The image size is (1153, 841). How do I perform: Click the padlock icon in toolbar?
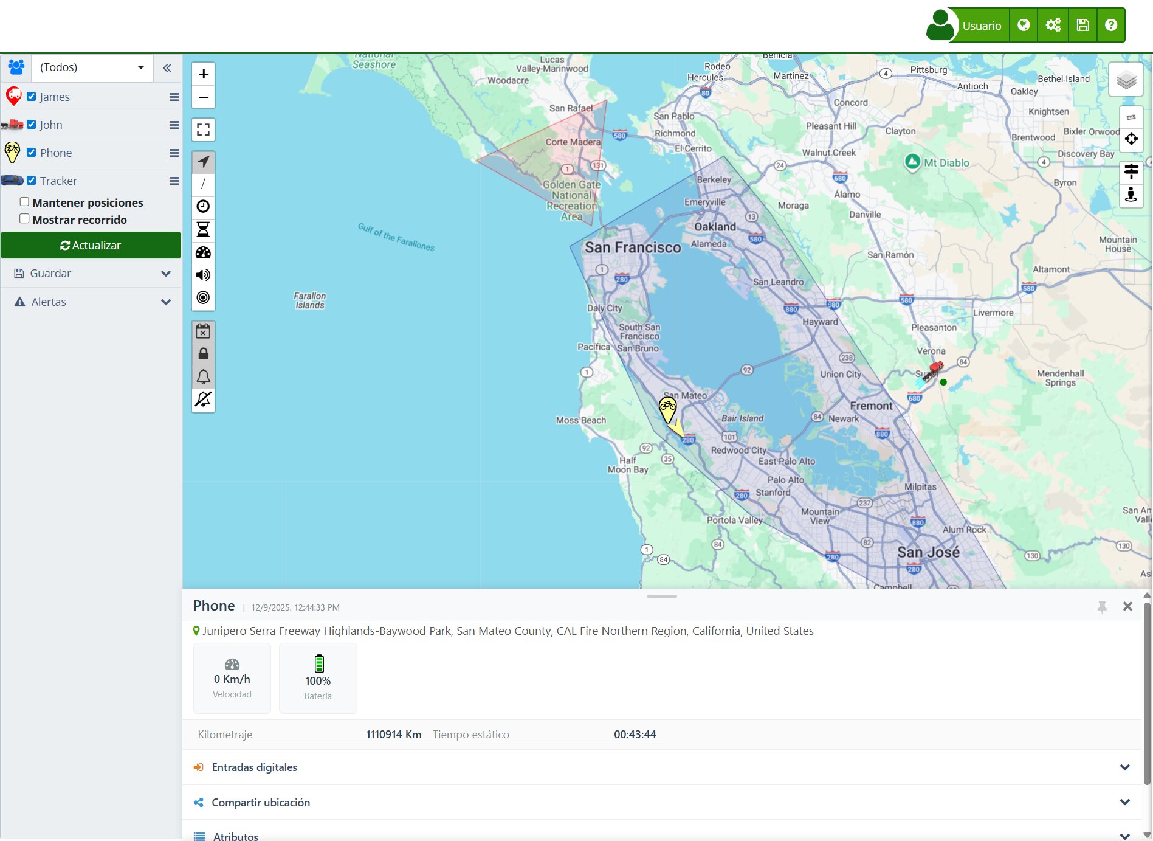pos(203,354)
